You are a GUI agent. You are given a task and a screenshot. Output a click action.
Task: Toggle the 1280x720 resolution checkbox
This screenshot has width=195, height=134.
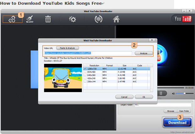tap(85, 69)
